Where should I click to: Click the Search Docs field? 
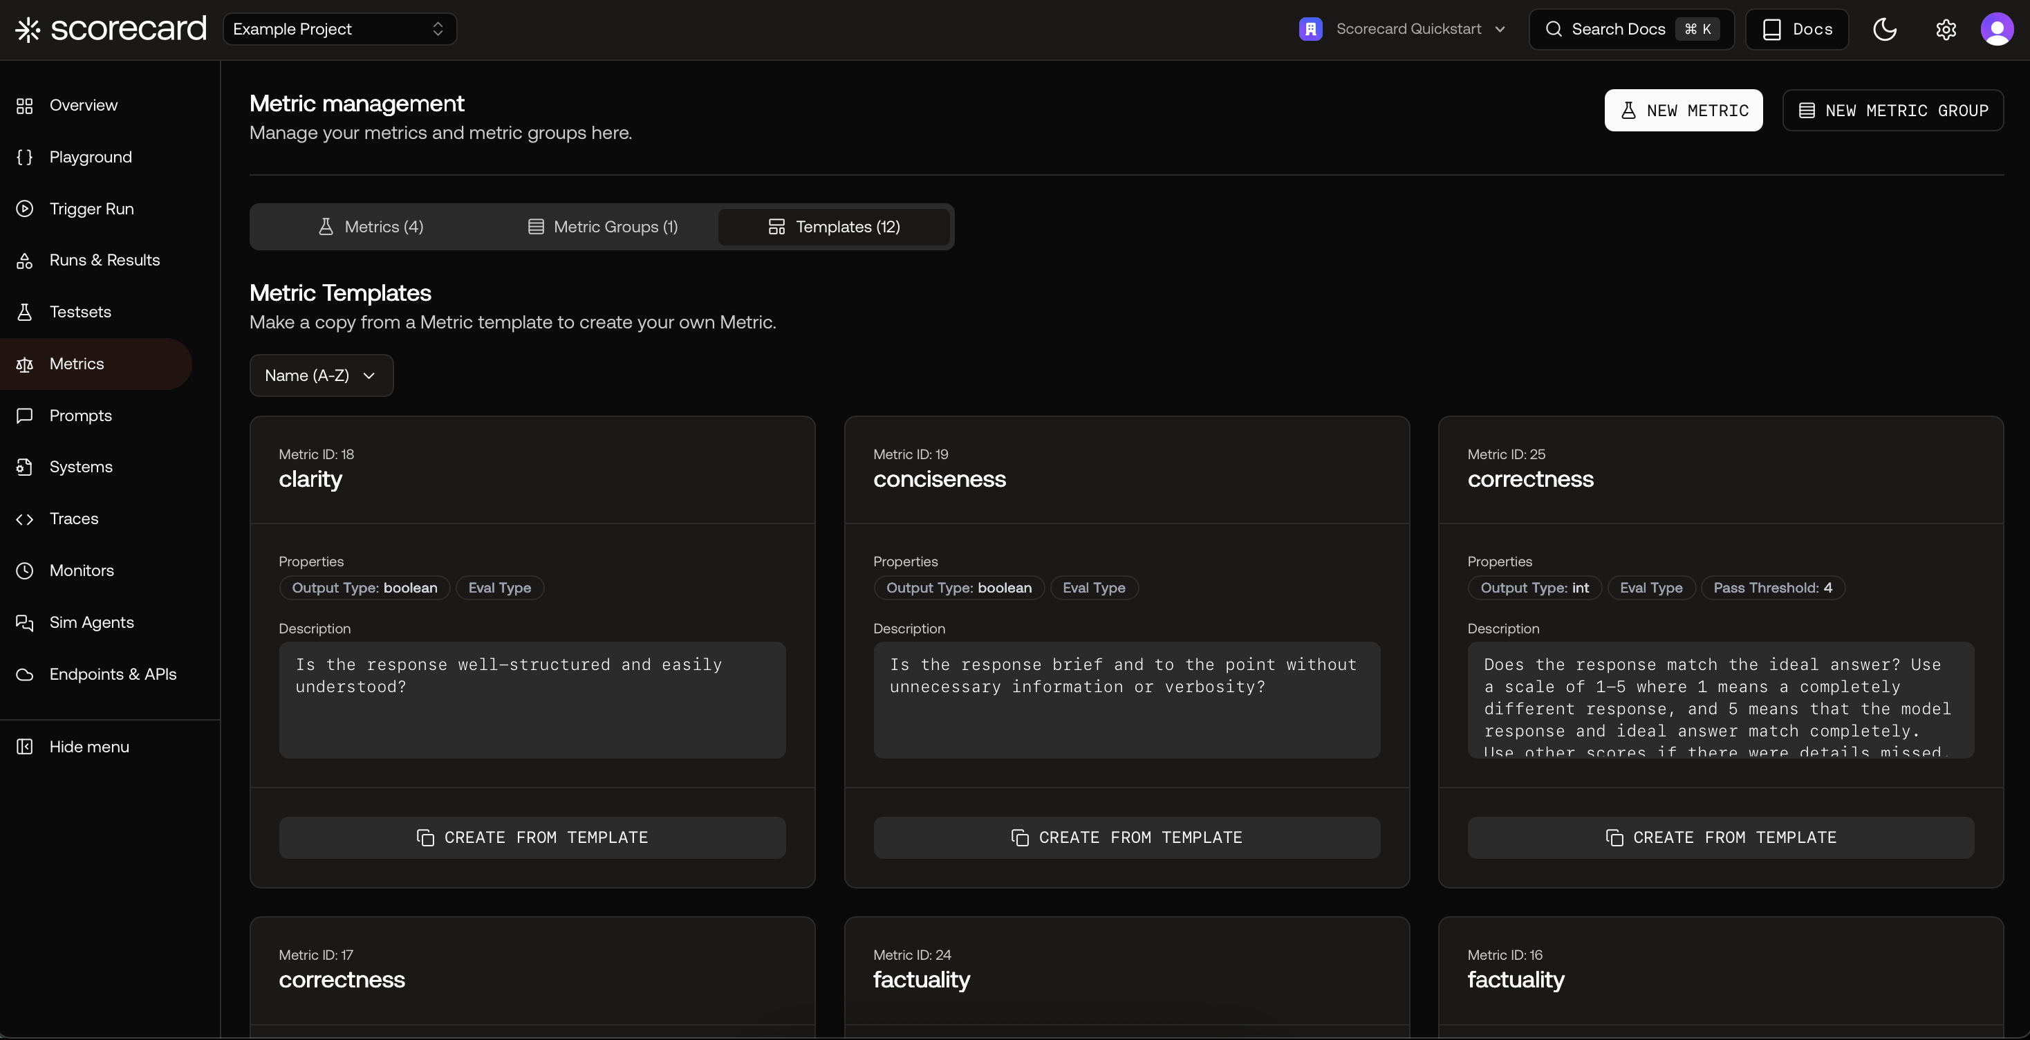pyautogui.click(x=1631, y=29)
